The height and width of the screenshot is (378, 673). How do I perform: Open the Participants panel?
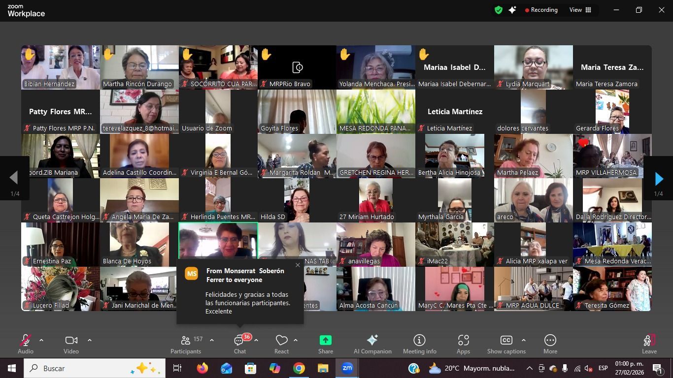186,344
